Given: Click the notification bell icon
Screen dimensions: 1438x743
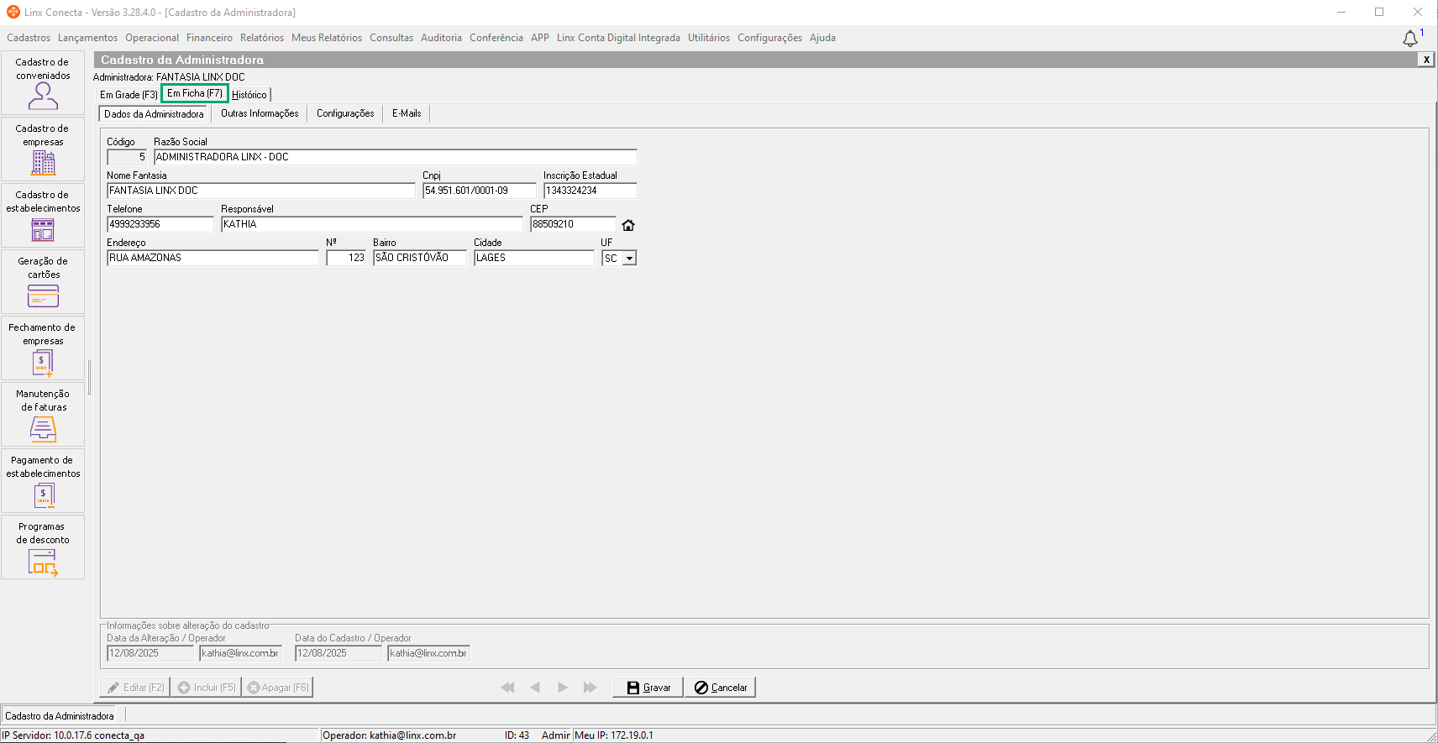Looking at the screenshot, I should pyautogui.click(x=1410, y=39).
